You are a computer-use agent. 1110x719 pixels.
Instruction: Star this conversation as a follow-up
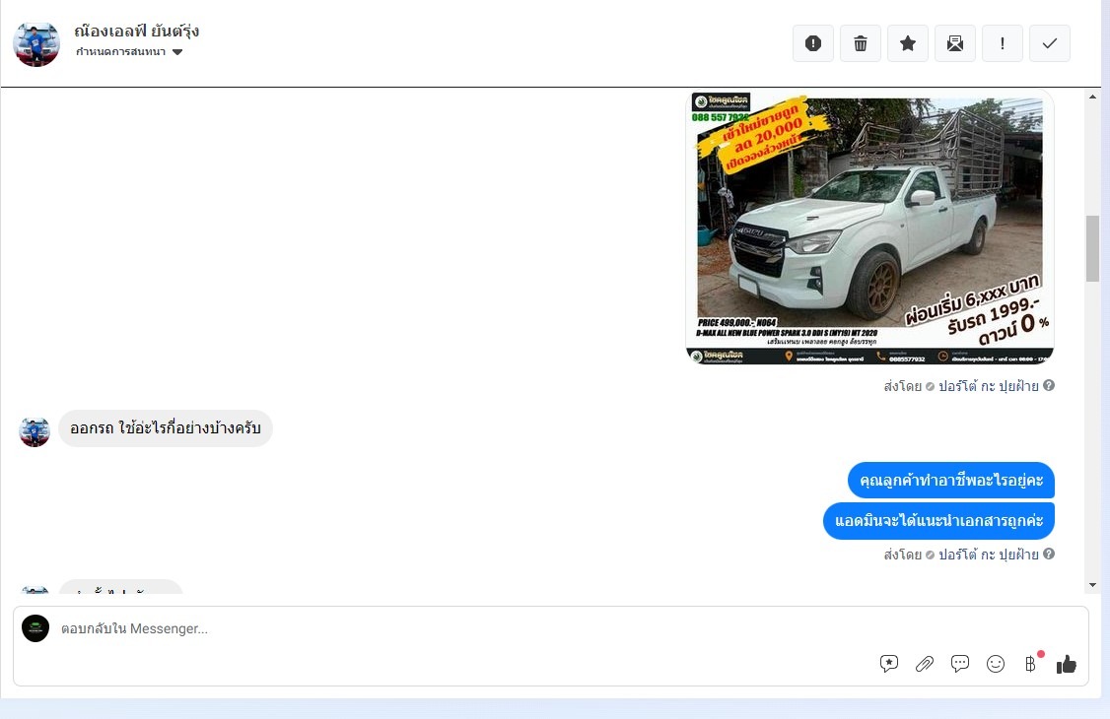click(908, 44)
